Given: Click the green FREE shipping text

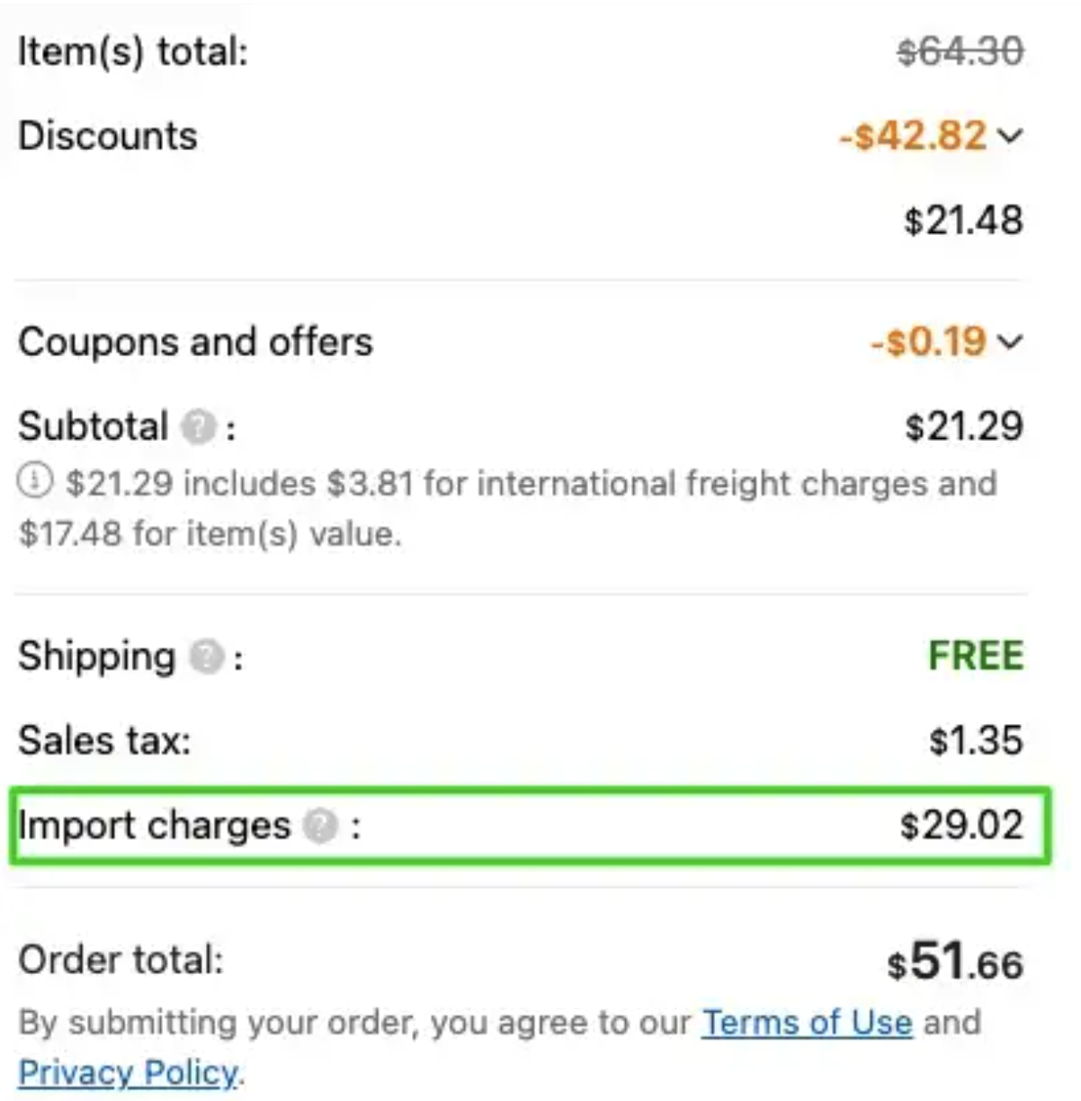Looking at the screenshot, I should tap(976, 656).
